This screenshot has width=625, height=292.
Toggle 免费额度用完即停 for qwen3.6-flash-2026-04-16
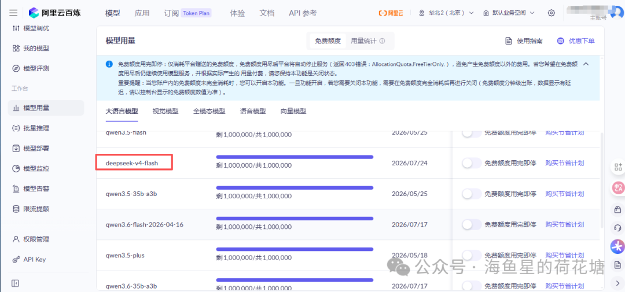472,224
